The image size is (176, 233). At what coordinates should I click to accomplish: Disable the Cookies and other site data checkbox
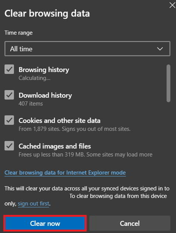[9, 120]
